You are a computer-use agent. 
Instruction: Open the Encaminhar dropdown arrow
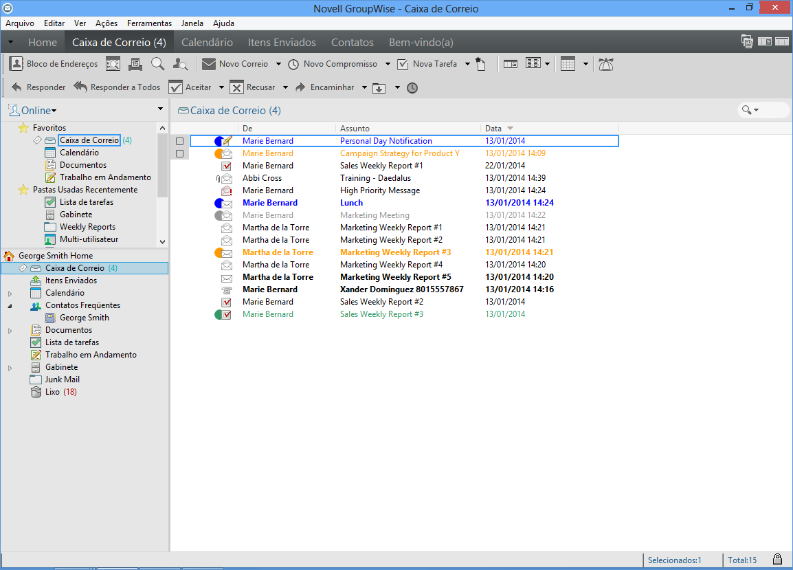coord(364,87)
